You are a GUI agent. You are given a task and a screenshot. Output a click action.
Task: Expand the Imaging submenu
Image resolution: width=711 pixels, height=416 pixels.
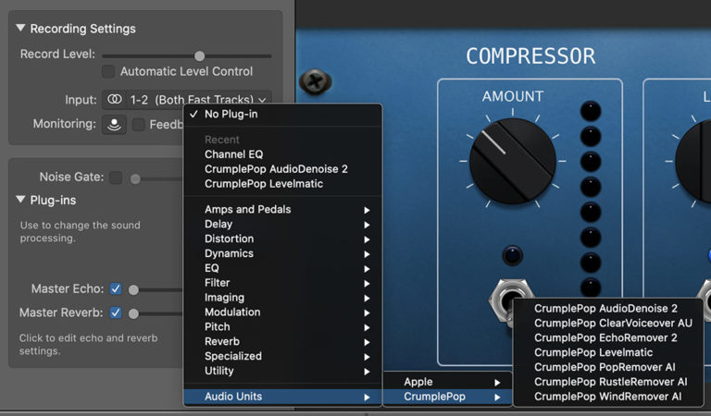[283, 298]
